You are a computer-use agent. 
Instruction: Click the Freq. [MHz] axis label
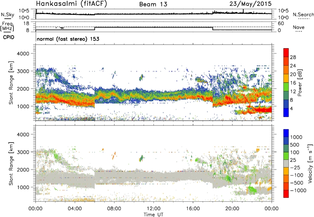click(7, 27)
